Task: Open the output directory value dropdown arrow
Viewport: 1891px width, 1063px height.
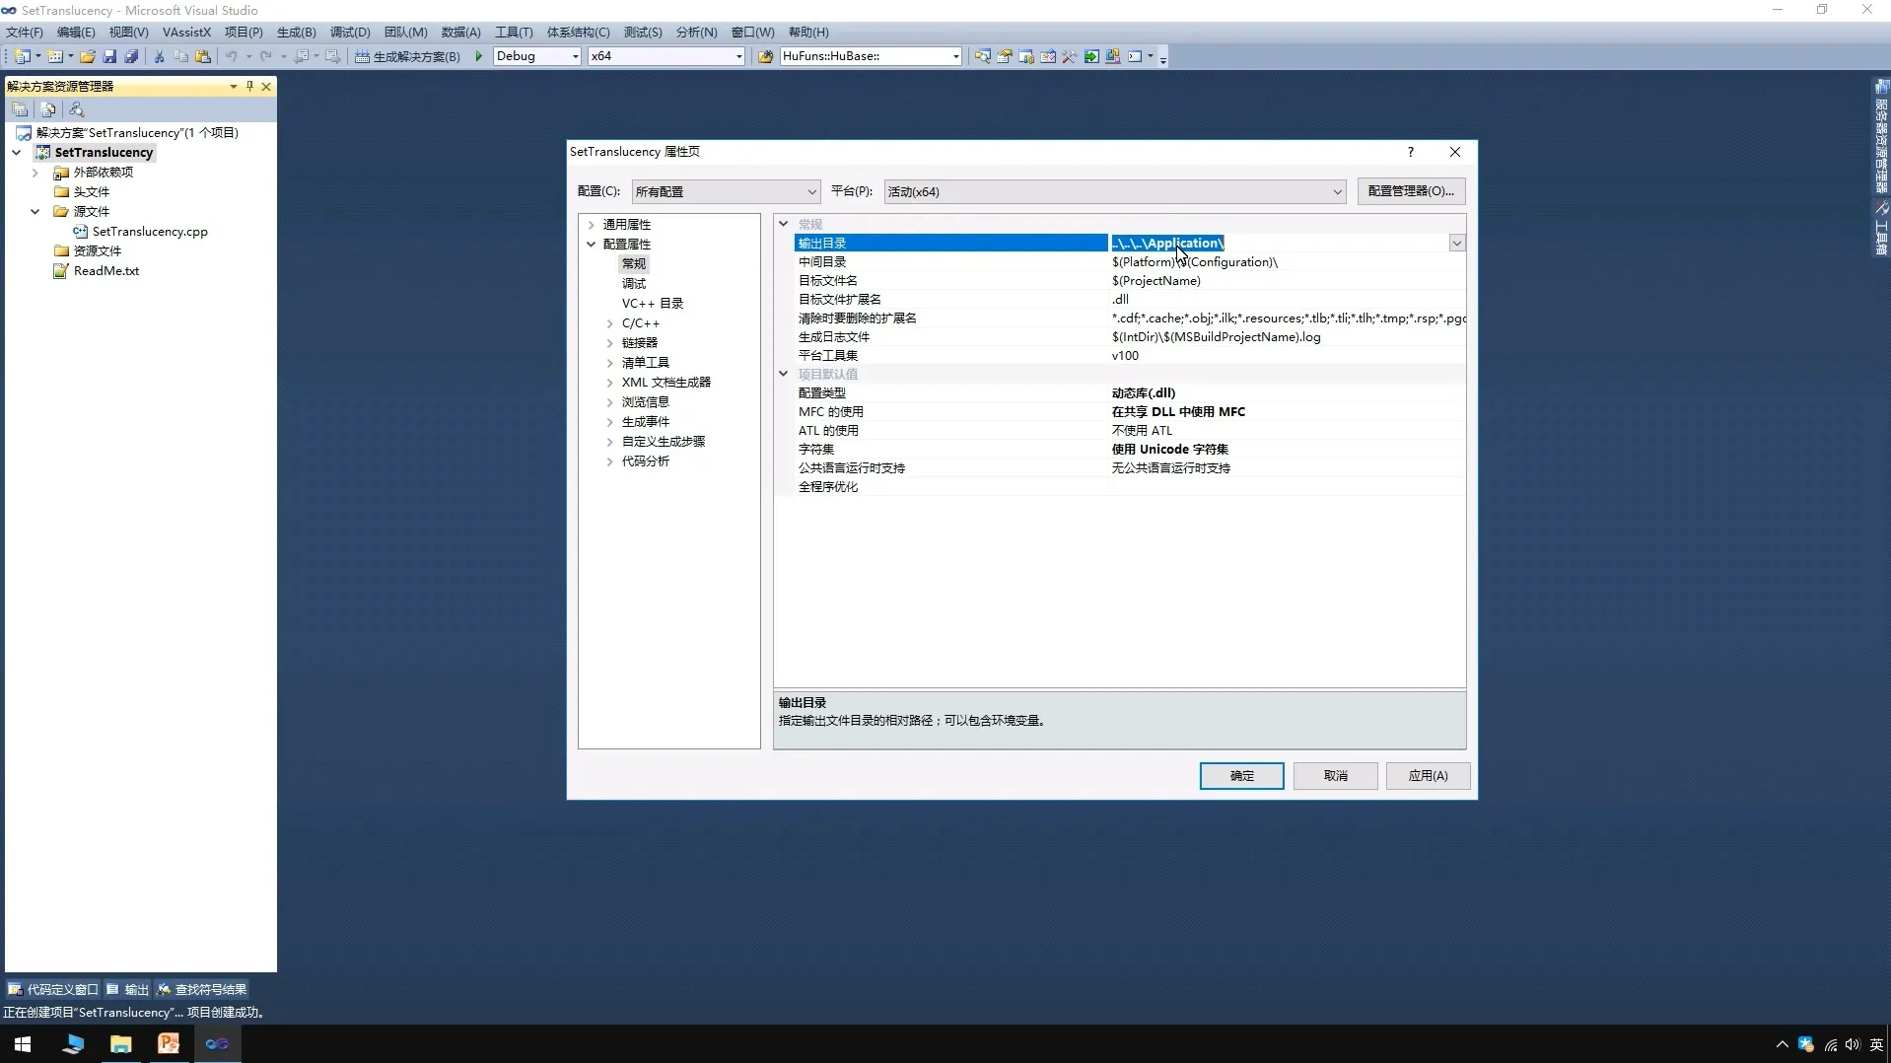Action: pyautogui.click(x=1456, y=243)
